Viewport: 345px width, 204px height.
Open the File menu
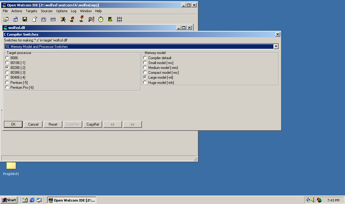point(5,11)
